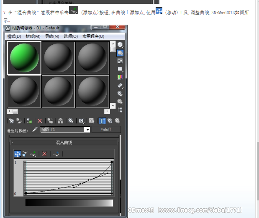This screenshot has width=259, height=218.
Task: Click the Reset Curves icon
Action: (56, 154)
